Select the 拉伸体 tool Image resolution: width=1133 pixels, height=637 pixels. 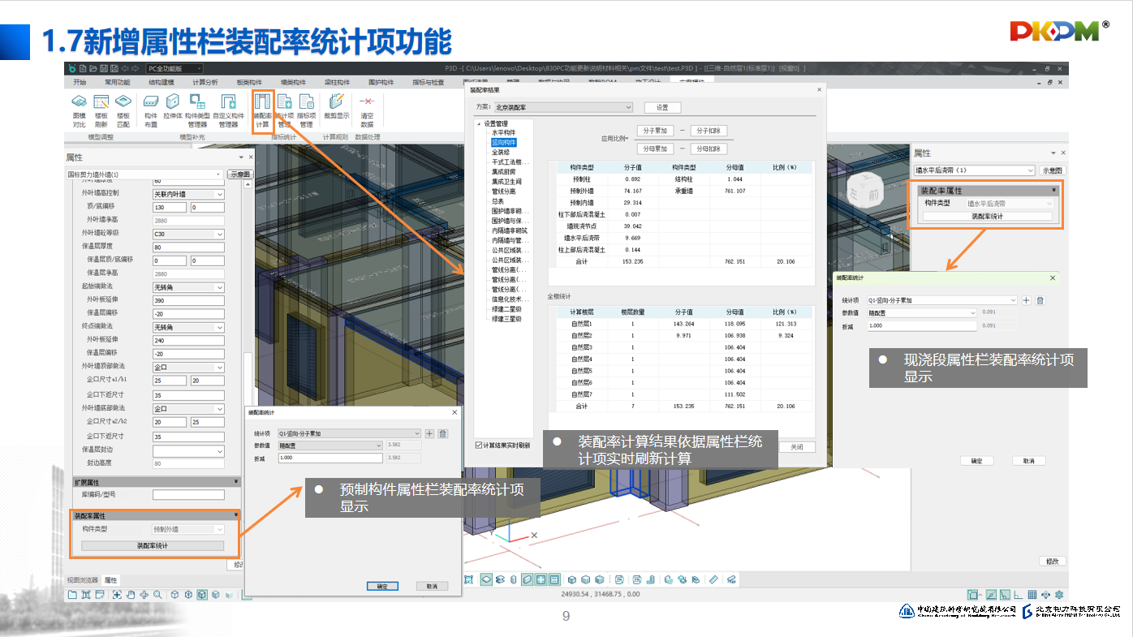173,110
